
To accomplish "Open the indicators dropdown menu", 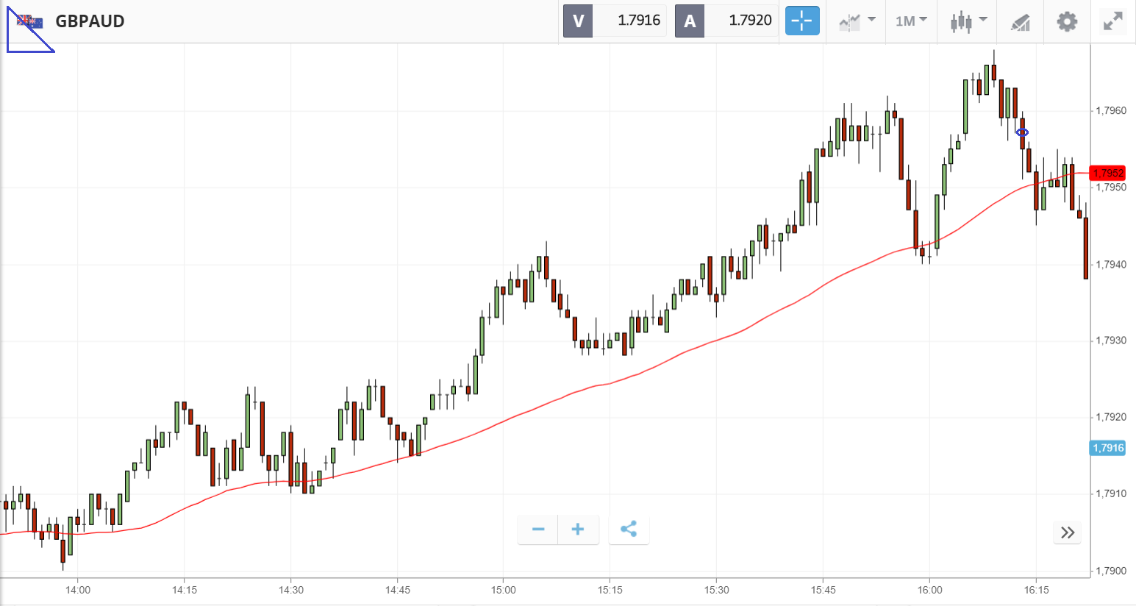I will (857, 21).
